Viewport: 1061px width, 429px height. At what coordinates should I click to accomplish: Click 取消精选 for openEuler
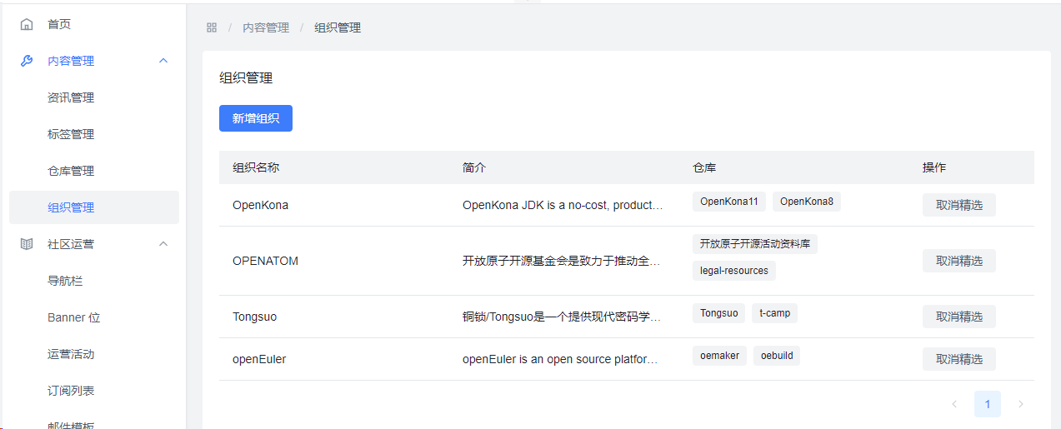point(959,359)
